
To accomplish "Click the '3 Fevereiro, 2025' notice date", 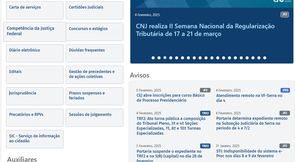I will click(x=148, y=146).
